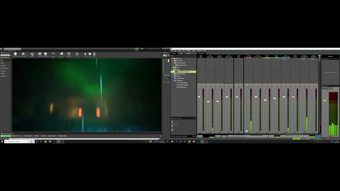The width and height of the screenshot is (340, 191).
Task: Select the Magic_Slider breadcrumb folder
Action: point(63,136)
